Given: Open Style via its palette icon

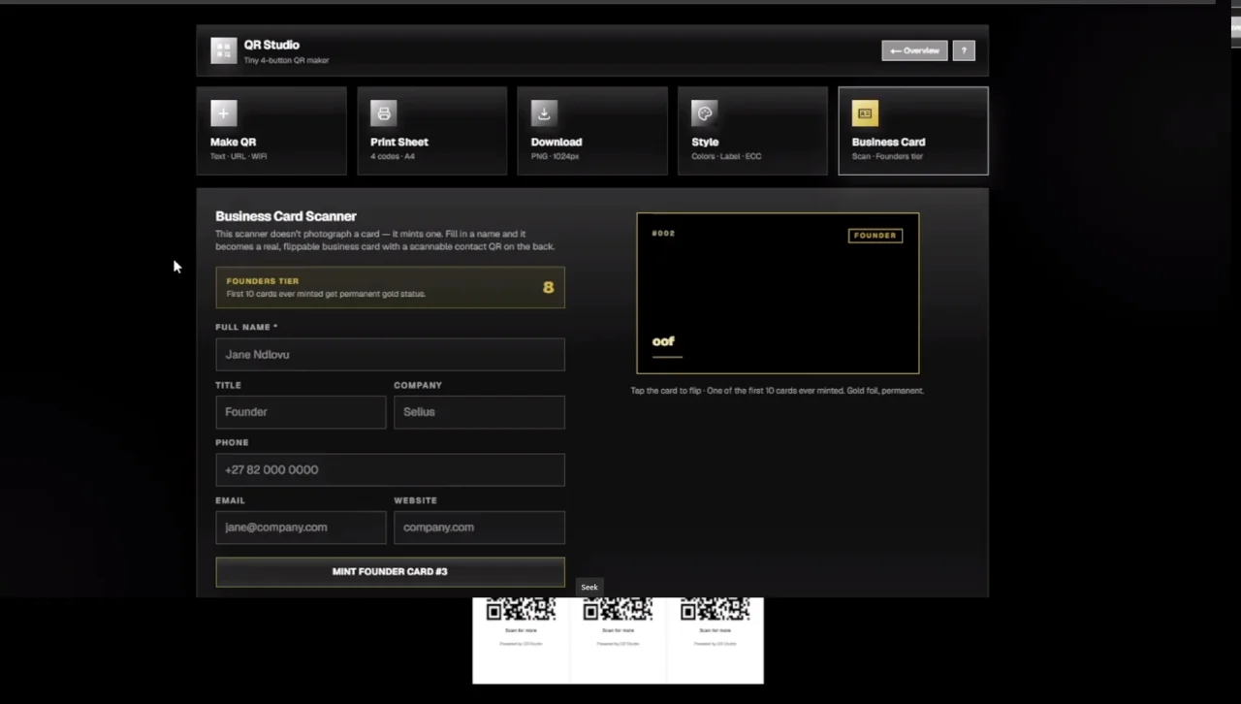Looking at the screenshot, I should coord(705,113).
